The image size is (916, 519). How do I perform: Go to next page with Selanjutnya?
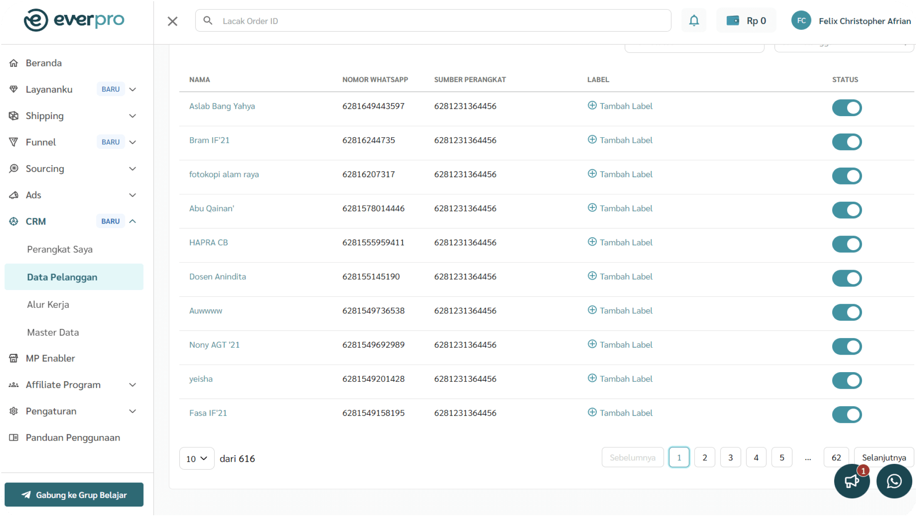[884, 457]
